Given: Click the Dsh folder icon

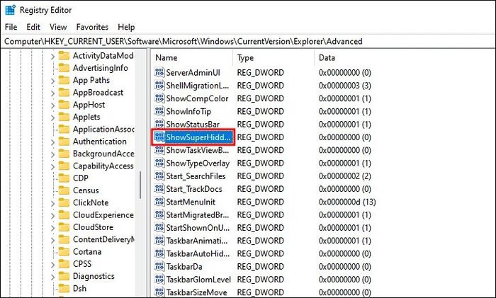Looking at the screenshot, I should pos(64,289).
